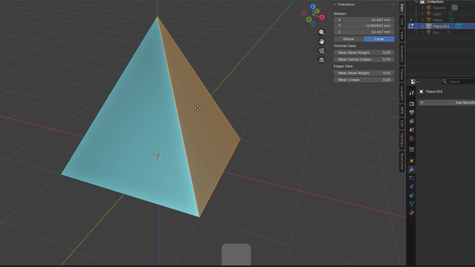Expand the Camera item in the outliner
Viewport: 475px width, 267px height.
pyautogui.click(x=422, y=8)
